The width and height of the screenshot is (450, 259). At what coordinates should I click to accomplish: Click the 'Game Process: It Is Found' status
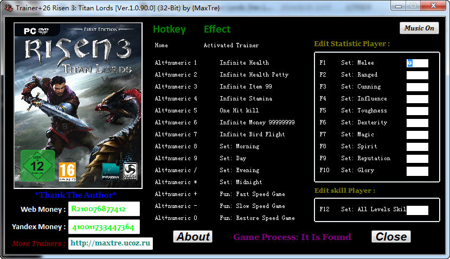(292, 237)
